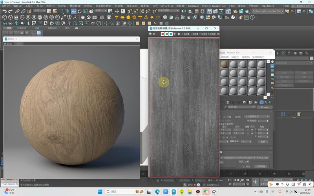314x196 pixels.
Task: Open the Schematic View icon
Action: [221, 11]
